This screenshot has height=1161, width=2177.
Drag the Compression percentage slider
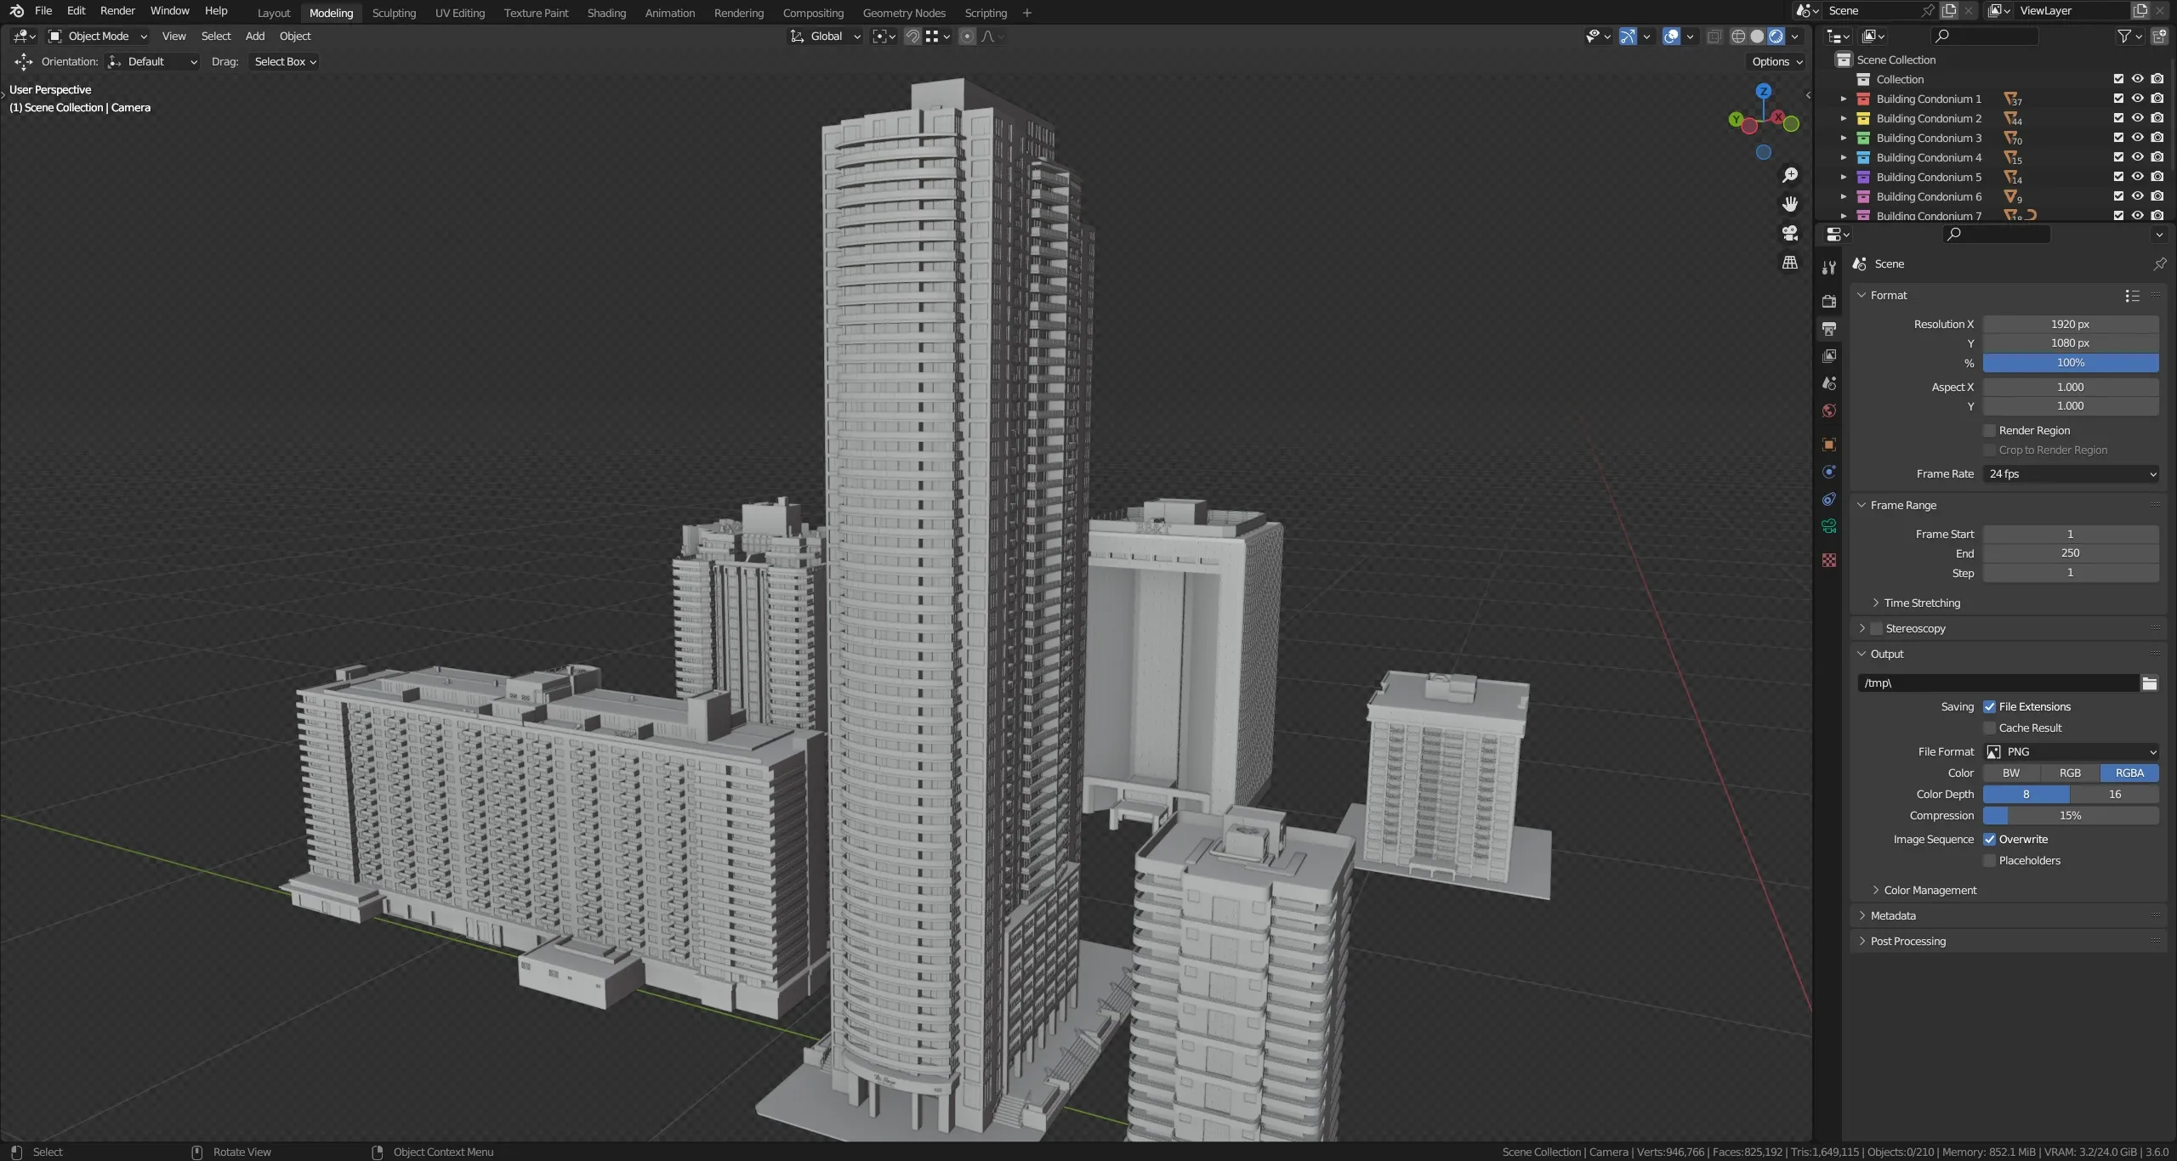tap(2069, 816)
